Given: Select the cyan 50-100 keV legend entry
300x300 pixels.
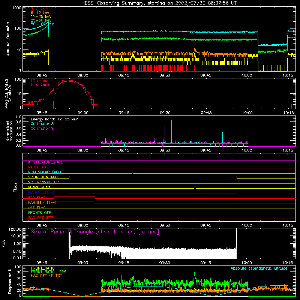Looking at the screenshot, I should [42, 24].
